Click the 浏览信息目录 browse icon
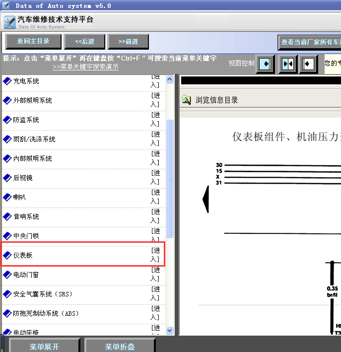This screenshot has height=352, width=341. [186, 100]
